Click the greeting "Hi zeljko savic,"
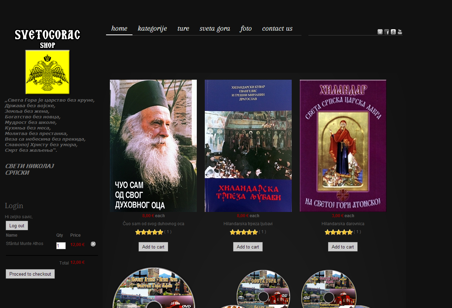 19,217
